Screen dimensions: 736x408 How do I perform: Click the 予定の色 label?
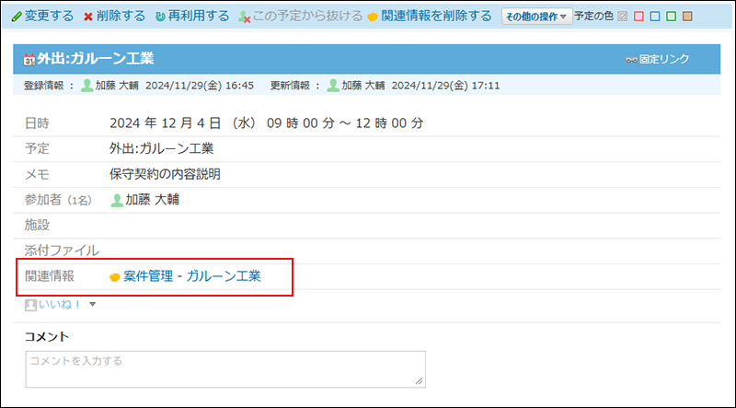pyautogui.click(x=593, y=16)
